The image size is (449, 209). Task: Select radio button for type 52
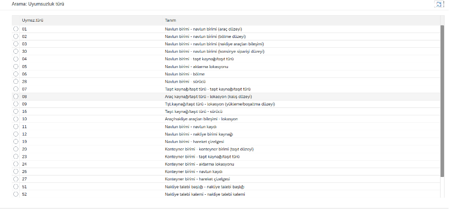click(x=16, y=194)
